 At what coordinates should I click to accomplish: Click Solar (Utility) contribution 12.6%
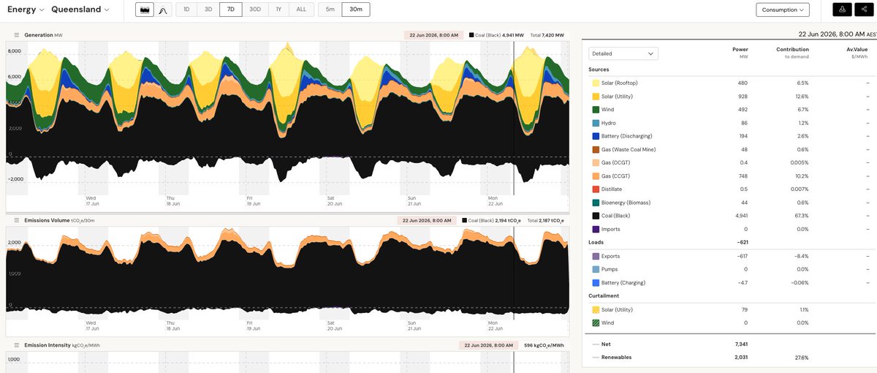pyautogui.click(x=802, y=97)
